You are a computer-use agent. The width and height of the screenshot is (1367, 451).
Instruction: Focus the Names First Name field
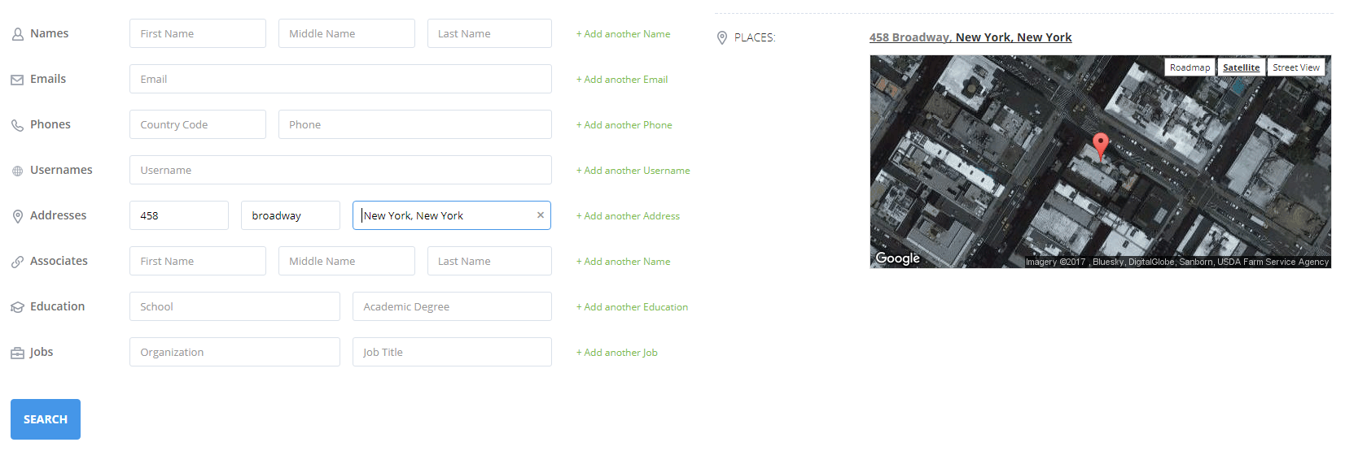pyautogui.click(x=198, y=33)
